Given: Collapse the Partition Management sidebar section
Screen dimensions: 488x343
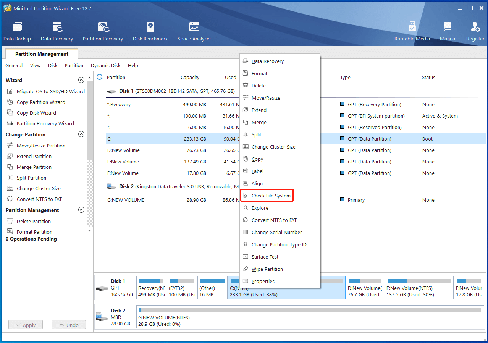Looking at the screenshot, I should [x=81, y=210].
